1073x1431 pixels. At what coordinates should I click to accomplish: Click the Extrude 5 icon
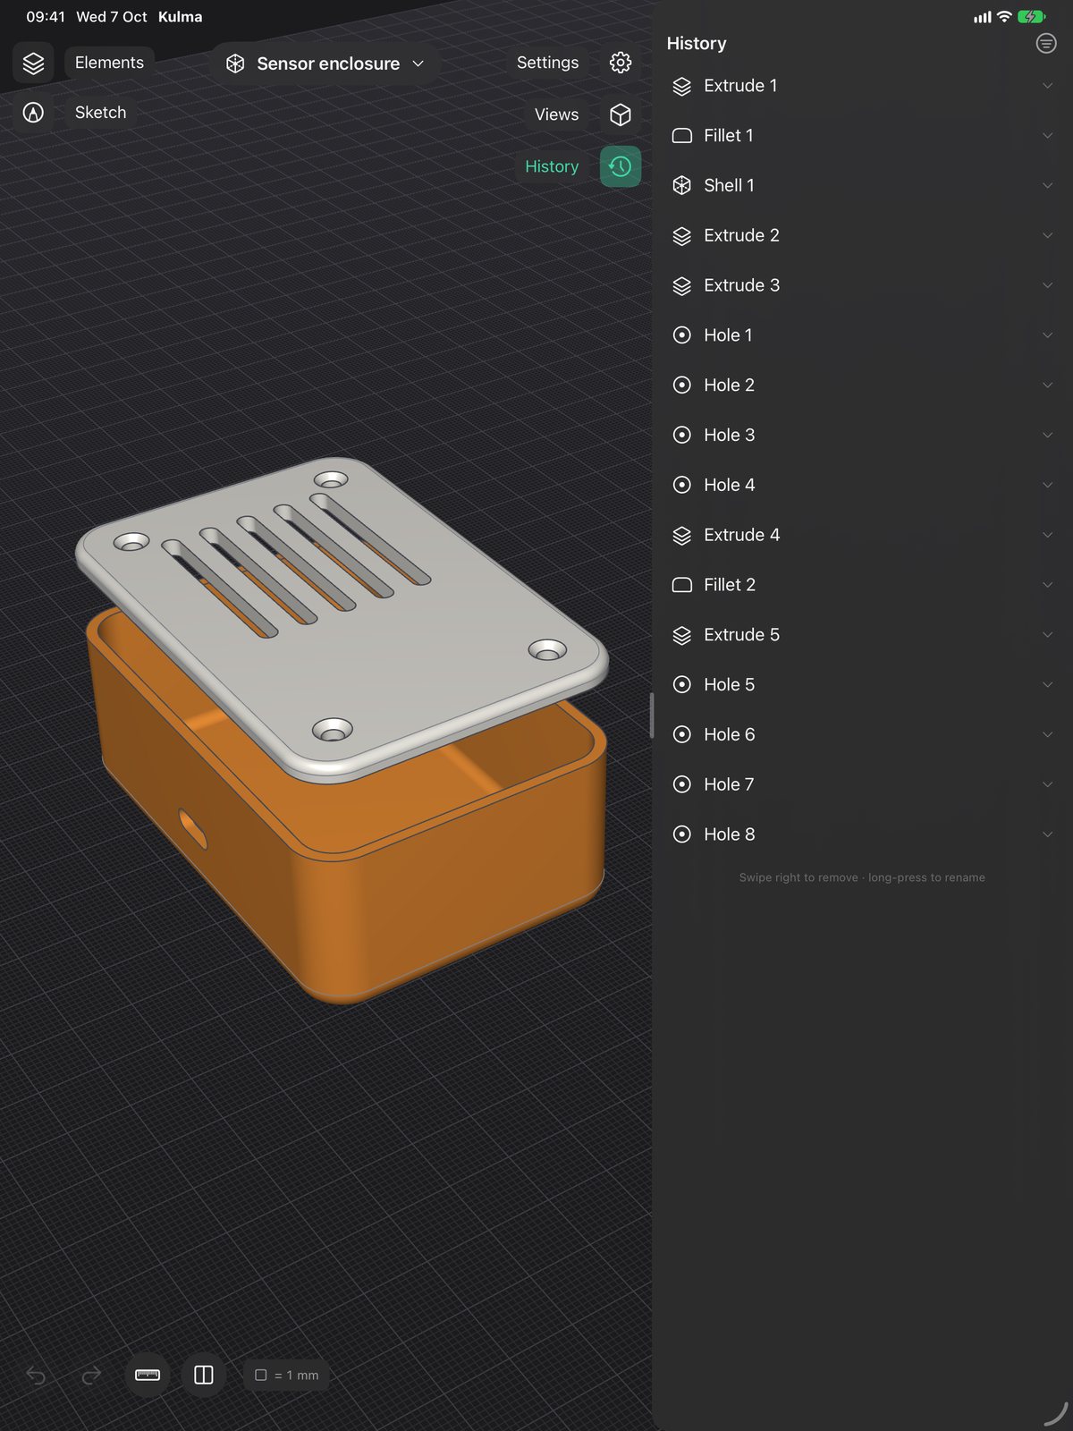tap(682, 635)
